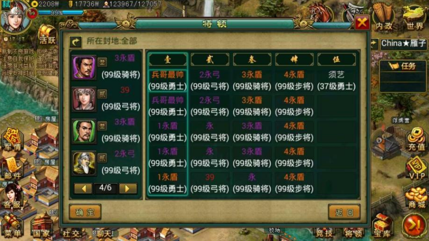Go to previous generals page arrow
The height and width of the screenshot is (241, 429).
(84, 188)
